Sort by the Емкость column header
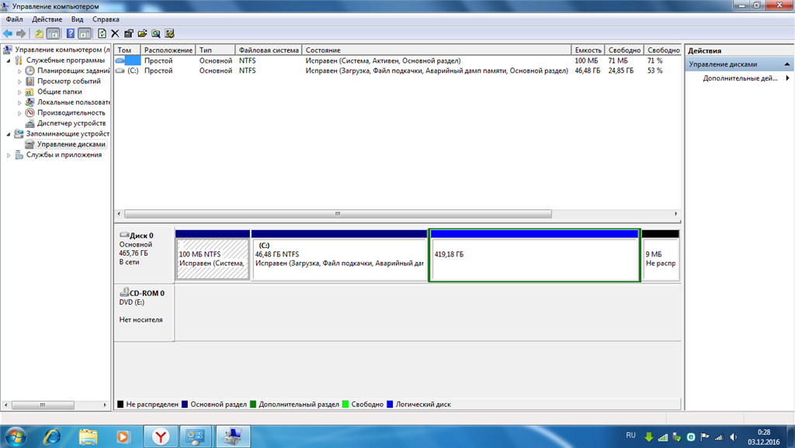Viewport: 795px width, 448px height. [588, 50]
